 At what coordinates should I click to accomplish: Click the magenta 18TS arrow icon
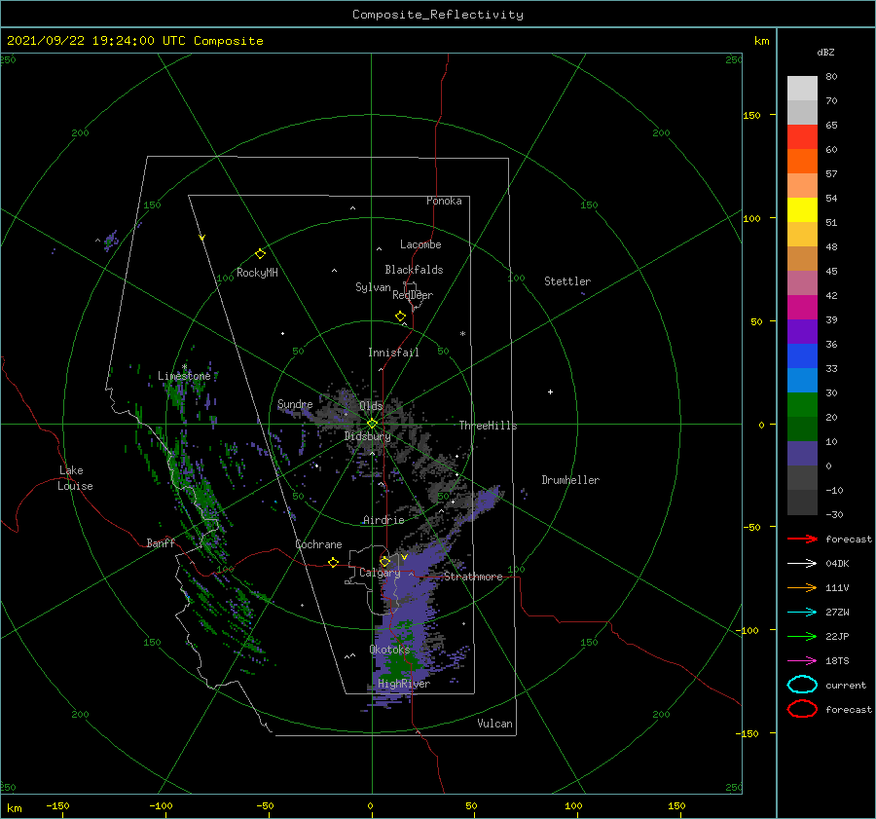(x=802, y=661)
